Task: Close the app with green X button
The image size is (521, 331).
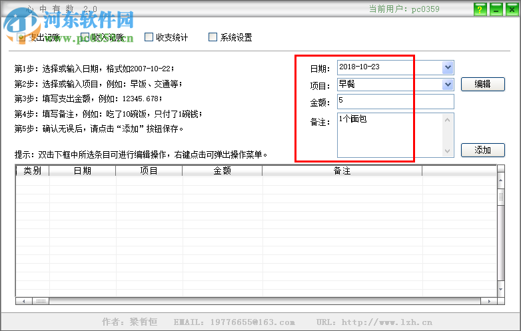Action: (x=512, y=9)
